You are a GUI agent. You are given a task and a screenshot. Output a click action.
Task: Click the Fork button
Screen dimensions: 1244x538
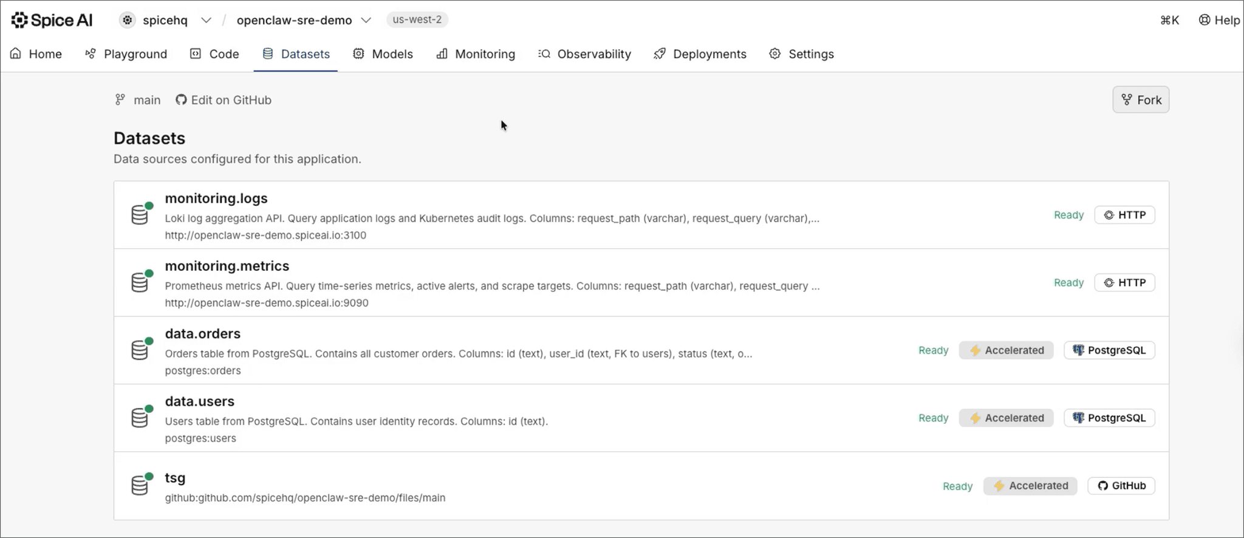(1141, 100)
